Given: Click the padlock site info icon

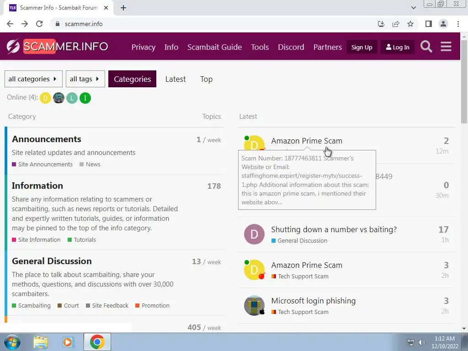Looking at the screenshot, I should (x=58, y=24).
